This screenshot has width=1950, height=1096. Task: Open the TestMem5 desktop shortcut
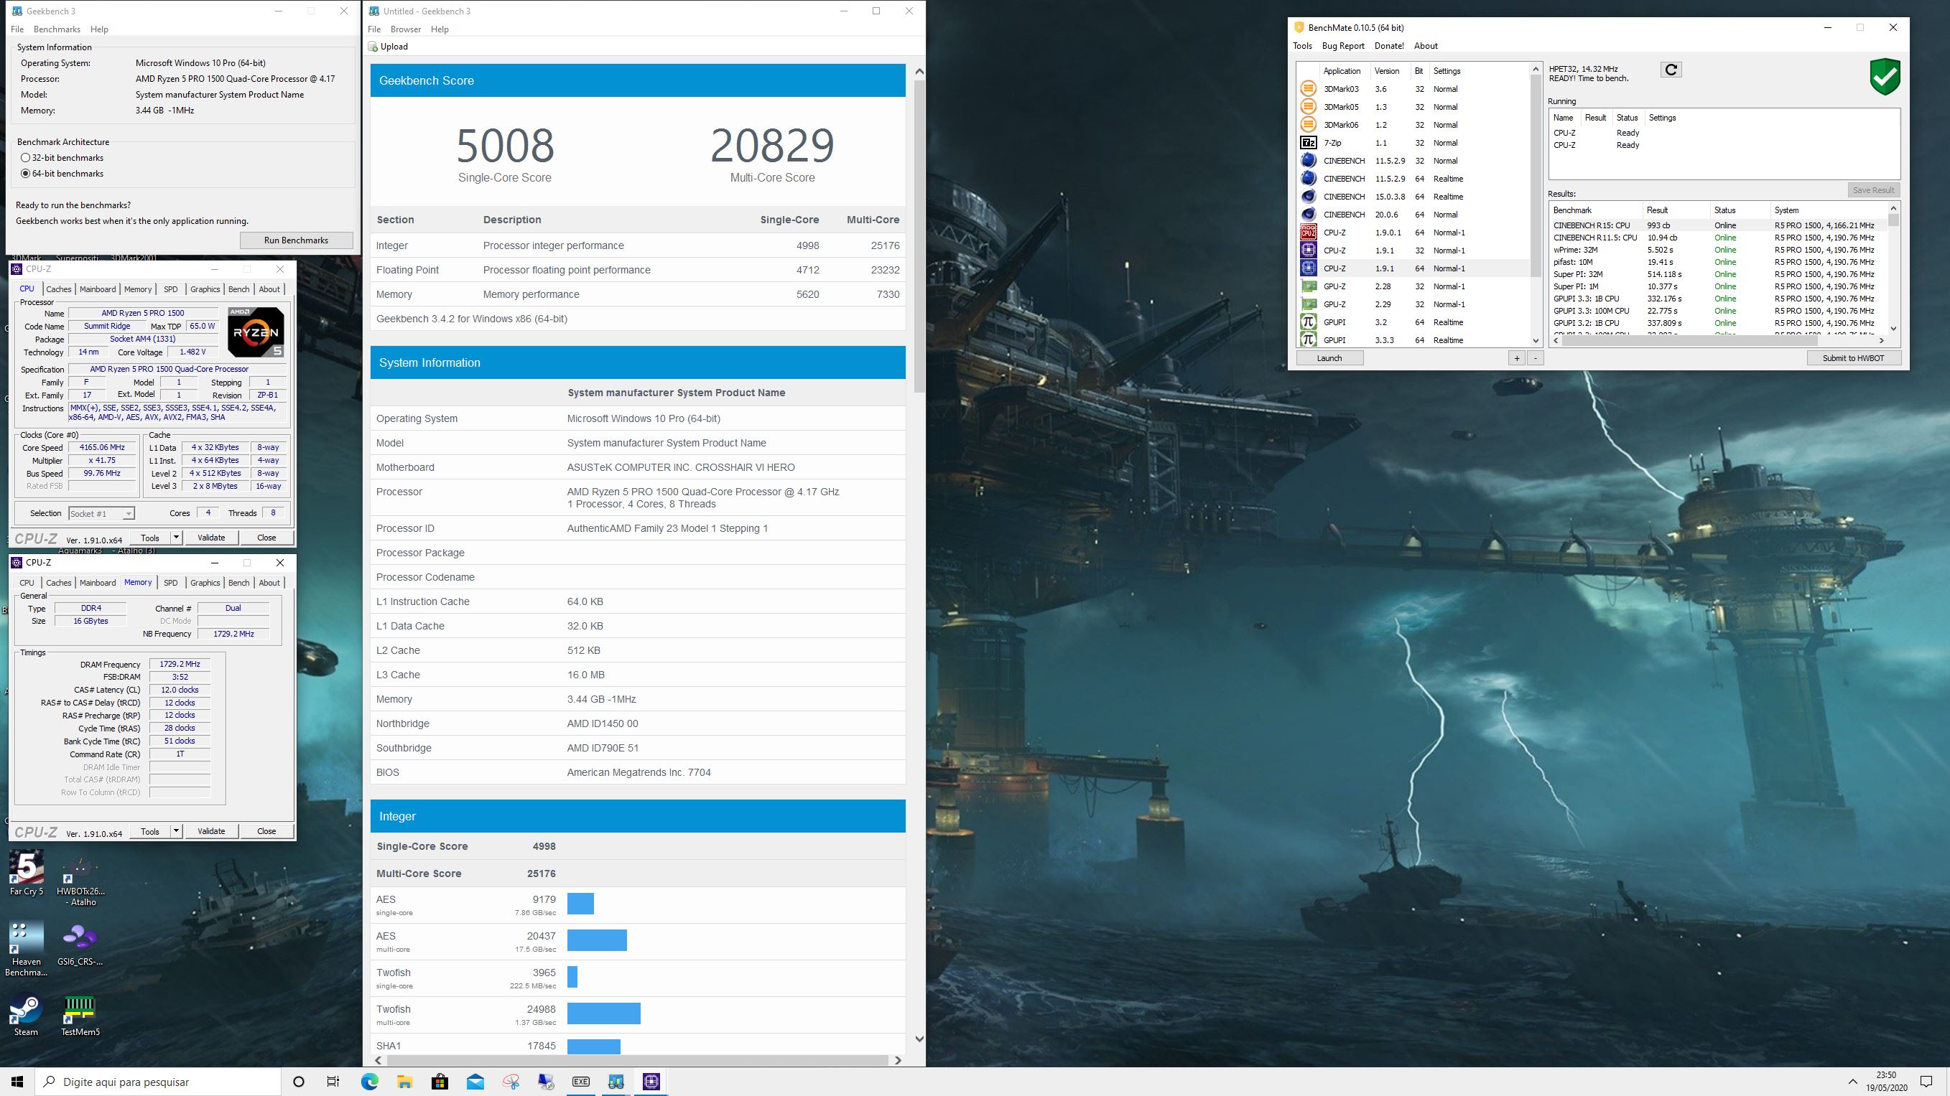coord(80,1014)
